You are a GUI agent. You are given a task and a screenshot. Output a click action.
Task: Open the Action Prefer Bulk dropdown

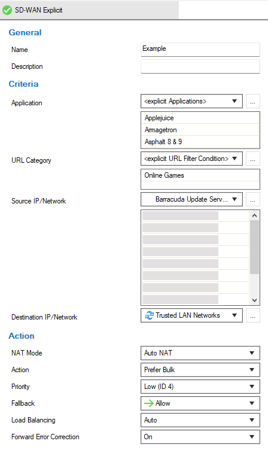click(200, 370)
